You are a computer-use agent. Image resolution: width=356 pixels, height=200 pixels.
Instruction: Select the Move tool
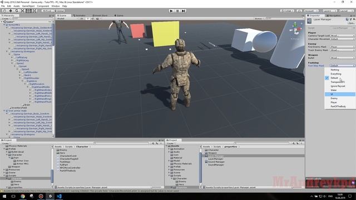pyautogui.click(x=11, y=11)
